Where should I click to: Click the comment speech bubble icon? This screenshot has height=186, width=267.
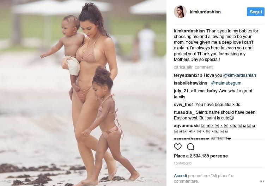(x=190, y=147)
